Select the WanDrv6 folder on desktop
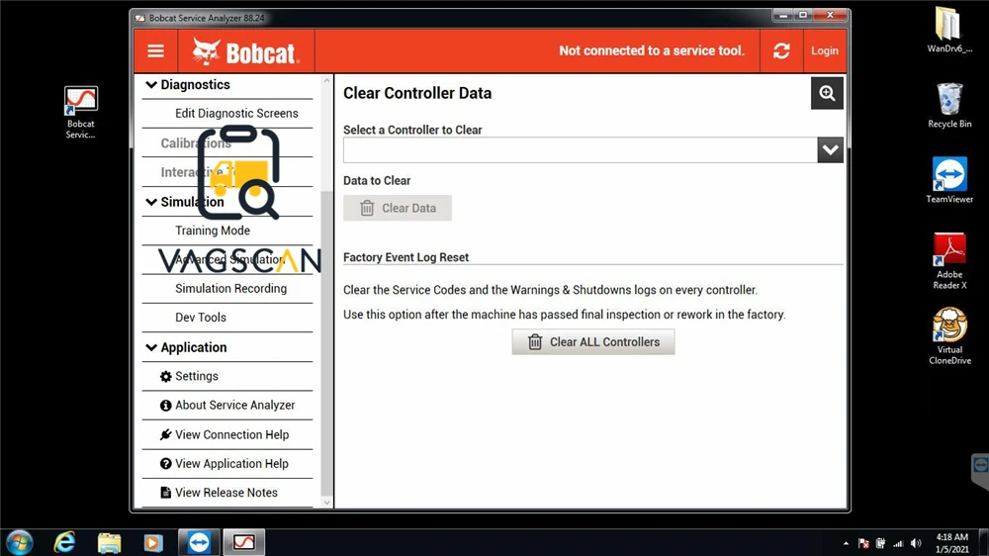 pyautogui.click(x=949, y=29)
